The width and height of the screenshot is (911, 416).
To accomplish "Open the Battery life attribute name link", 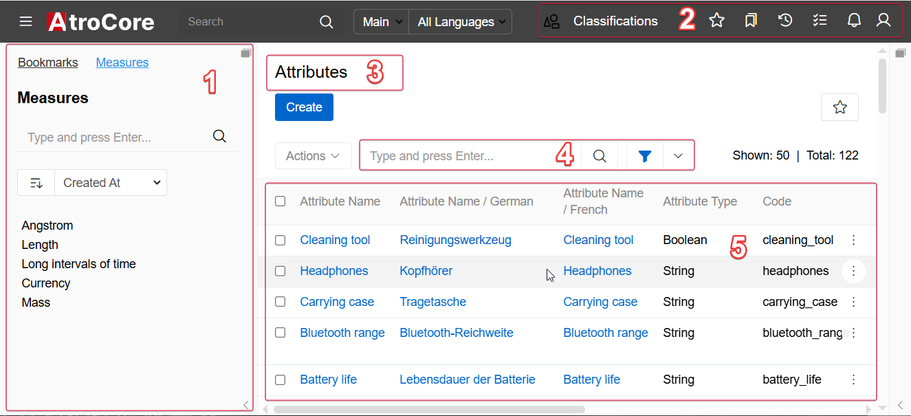I will [329, 380].
